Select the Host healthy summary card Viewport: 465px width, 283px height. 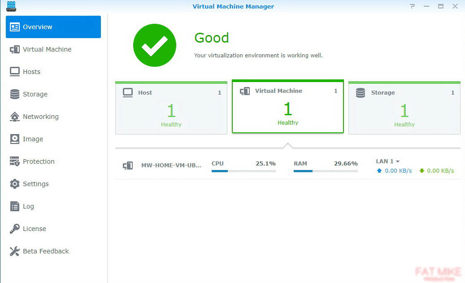pos(171,108)
